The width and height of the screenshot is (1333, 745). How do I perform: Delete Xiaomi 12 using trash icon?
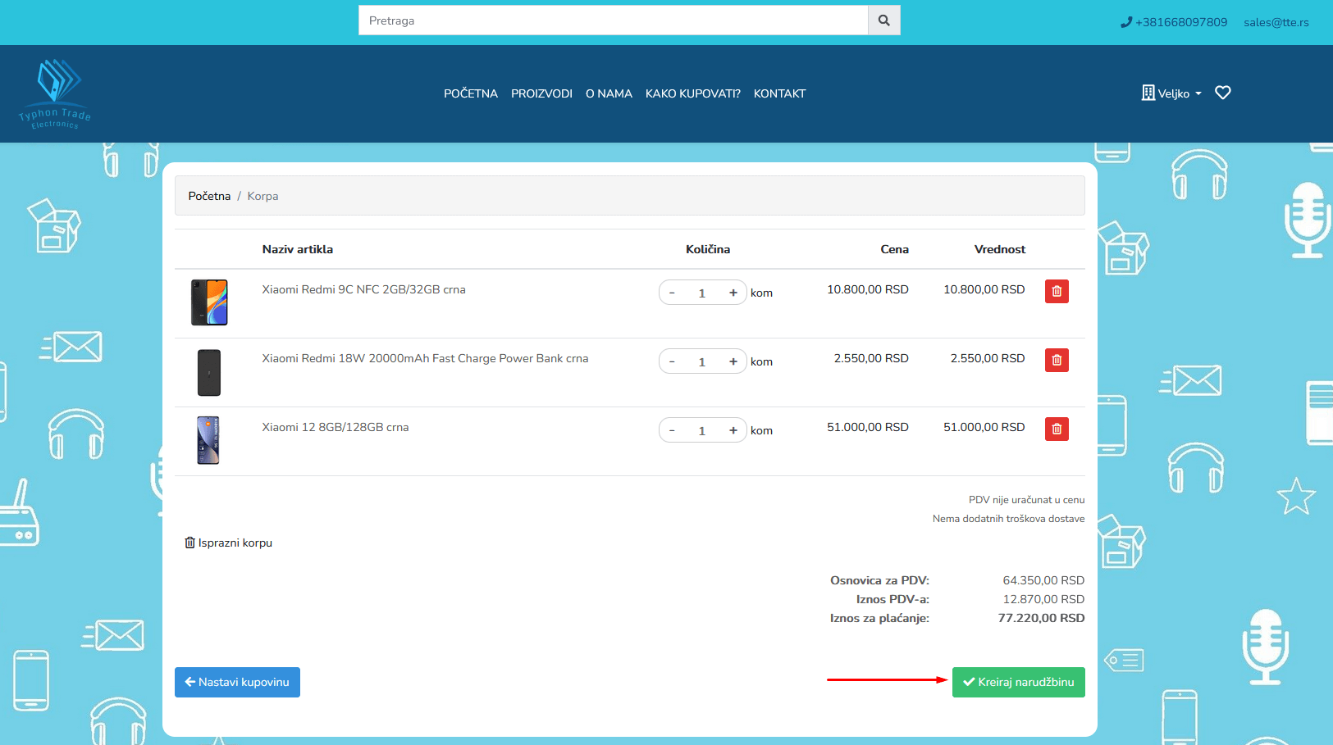1057,429
